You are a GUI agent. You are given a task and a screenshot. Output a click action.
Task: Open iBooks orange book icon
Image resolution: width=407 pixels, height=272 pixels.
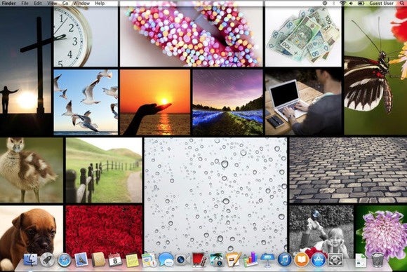pos(301,260)
